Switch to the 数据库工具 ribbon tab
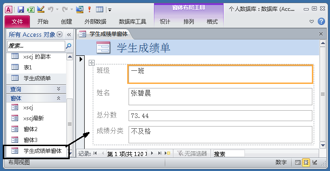Image resolution: width=330 pixels, height=171 pixels. 132,21
